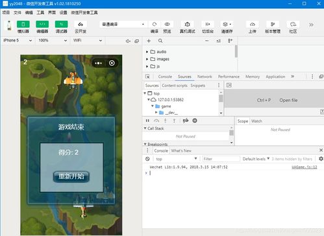Click the 重新开始 restart button
Image resolution: width=324 pixels, height=236 pixels.
point(71,176)
